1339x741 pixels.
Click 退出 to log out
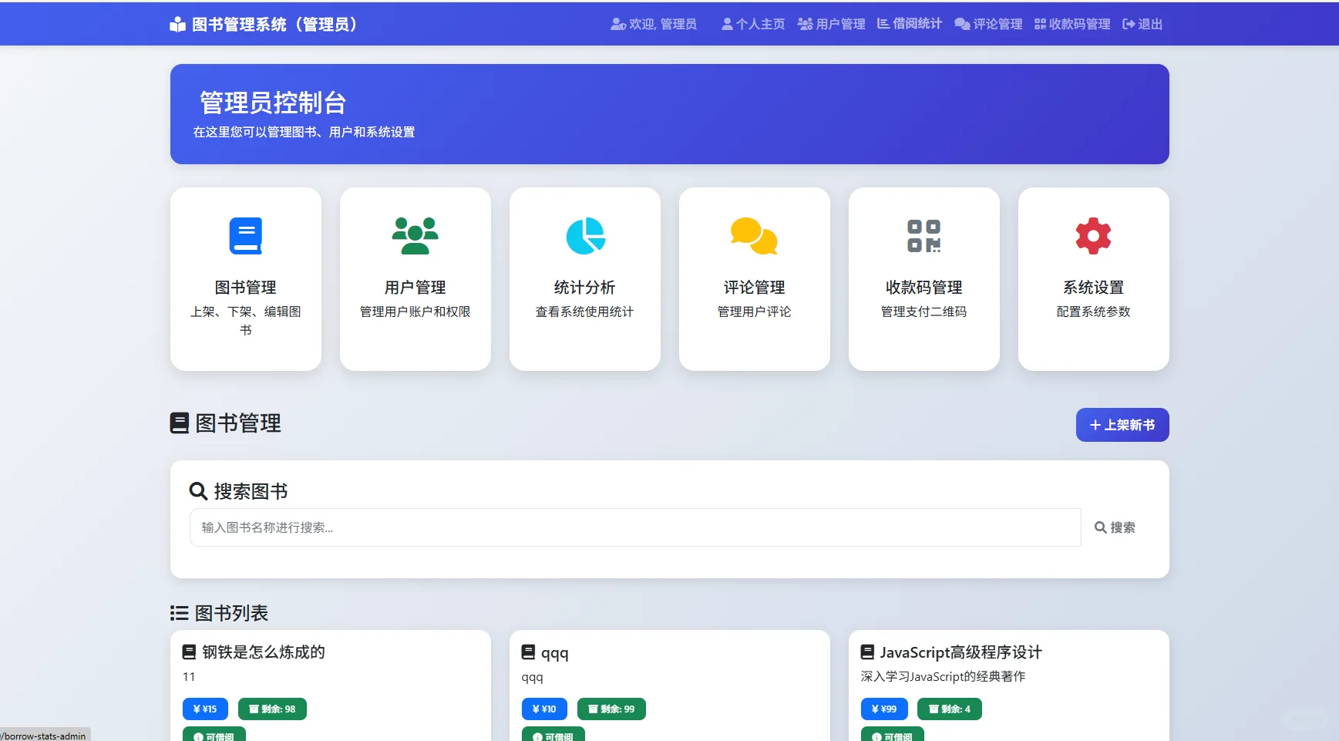click(1142, 24)
